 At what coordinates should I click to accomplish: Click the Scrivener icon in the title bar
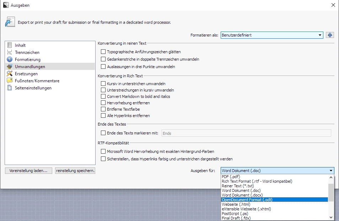tap(6, 5)
